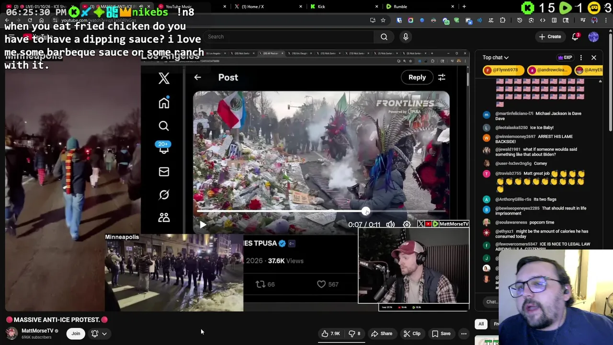Viewport: 613px width, 345px height.
Task: Click the Create button
Action: coord(550,37)
